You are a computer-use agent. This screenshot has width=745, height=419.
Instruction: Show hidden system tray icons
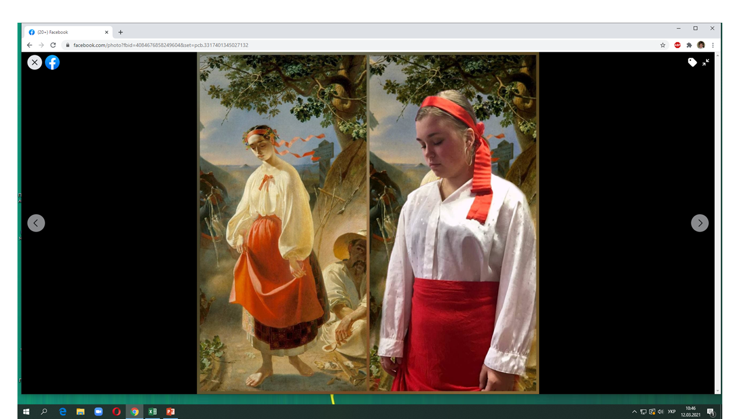[x=634, y=411]
